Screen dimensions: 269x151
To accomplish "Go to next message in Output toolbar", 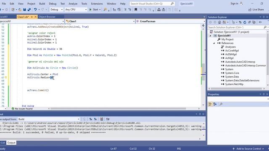I will [95, 119].
